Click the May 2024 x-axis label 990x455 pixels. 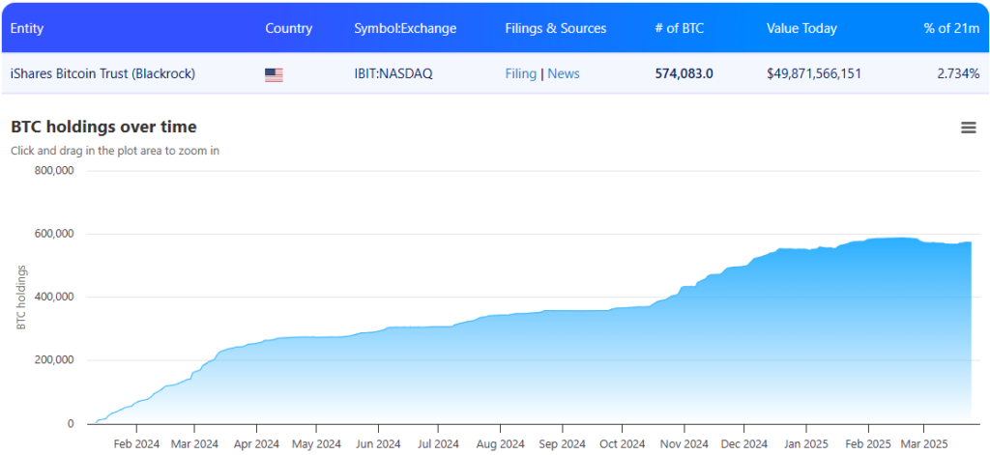pos(316,443)
